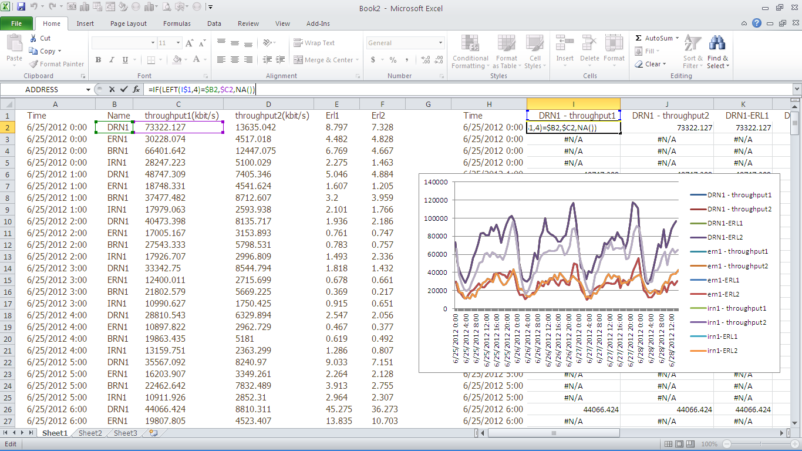Viewport: 802px width, 451px height.
Task: Toggle Italic formatting
Action: click(112, 60)
